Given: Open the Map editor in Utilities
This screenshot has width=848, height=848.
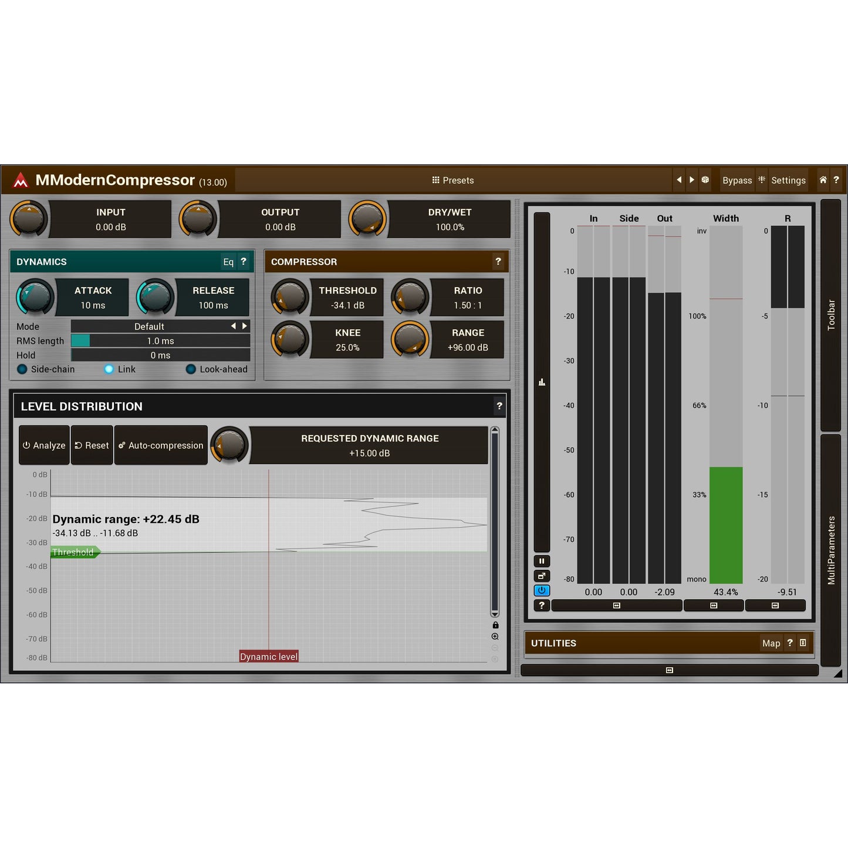Looking at the screenshot, I should [x=771, y=643].
